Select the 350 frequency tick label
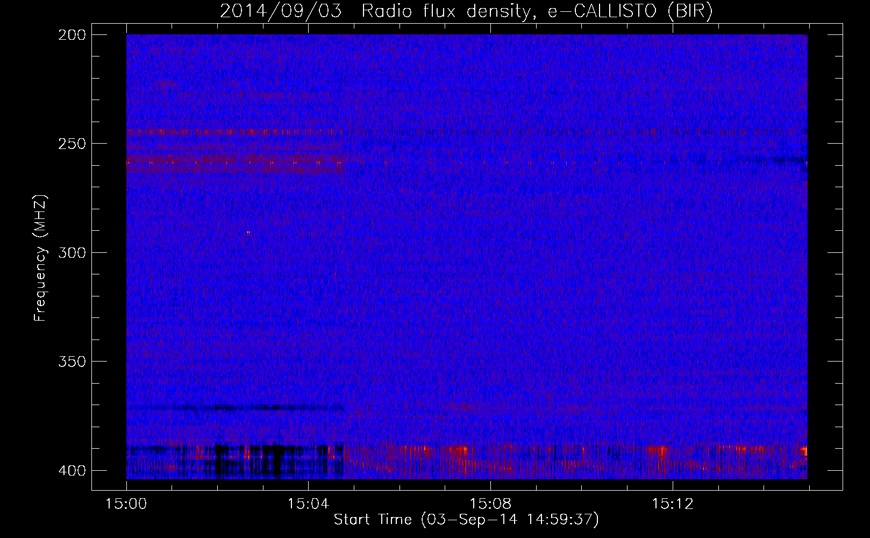The width and height of the screenshot is (870, 538). click(x=72, y=362)
